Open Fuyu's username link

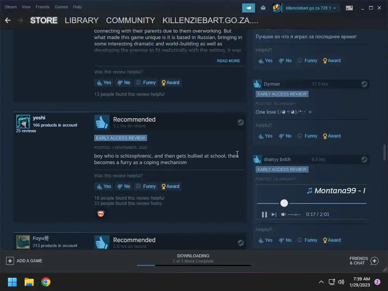[x=41, y=238]
